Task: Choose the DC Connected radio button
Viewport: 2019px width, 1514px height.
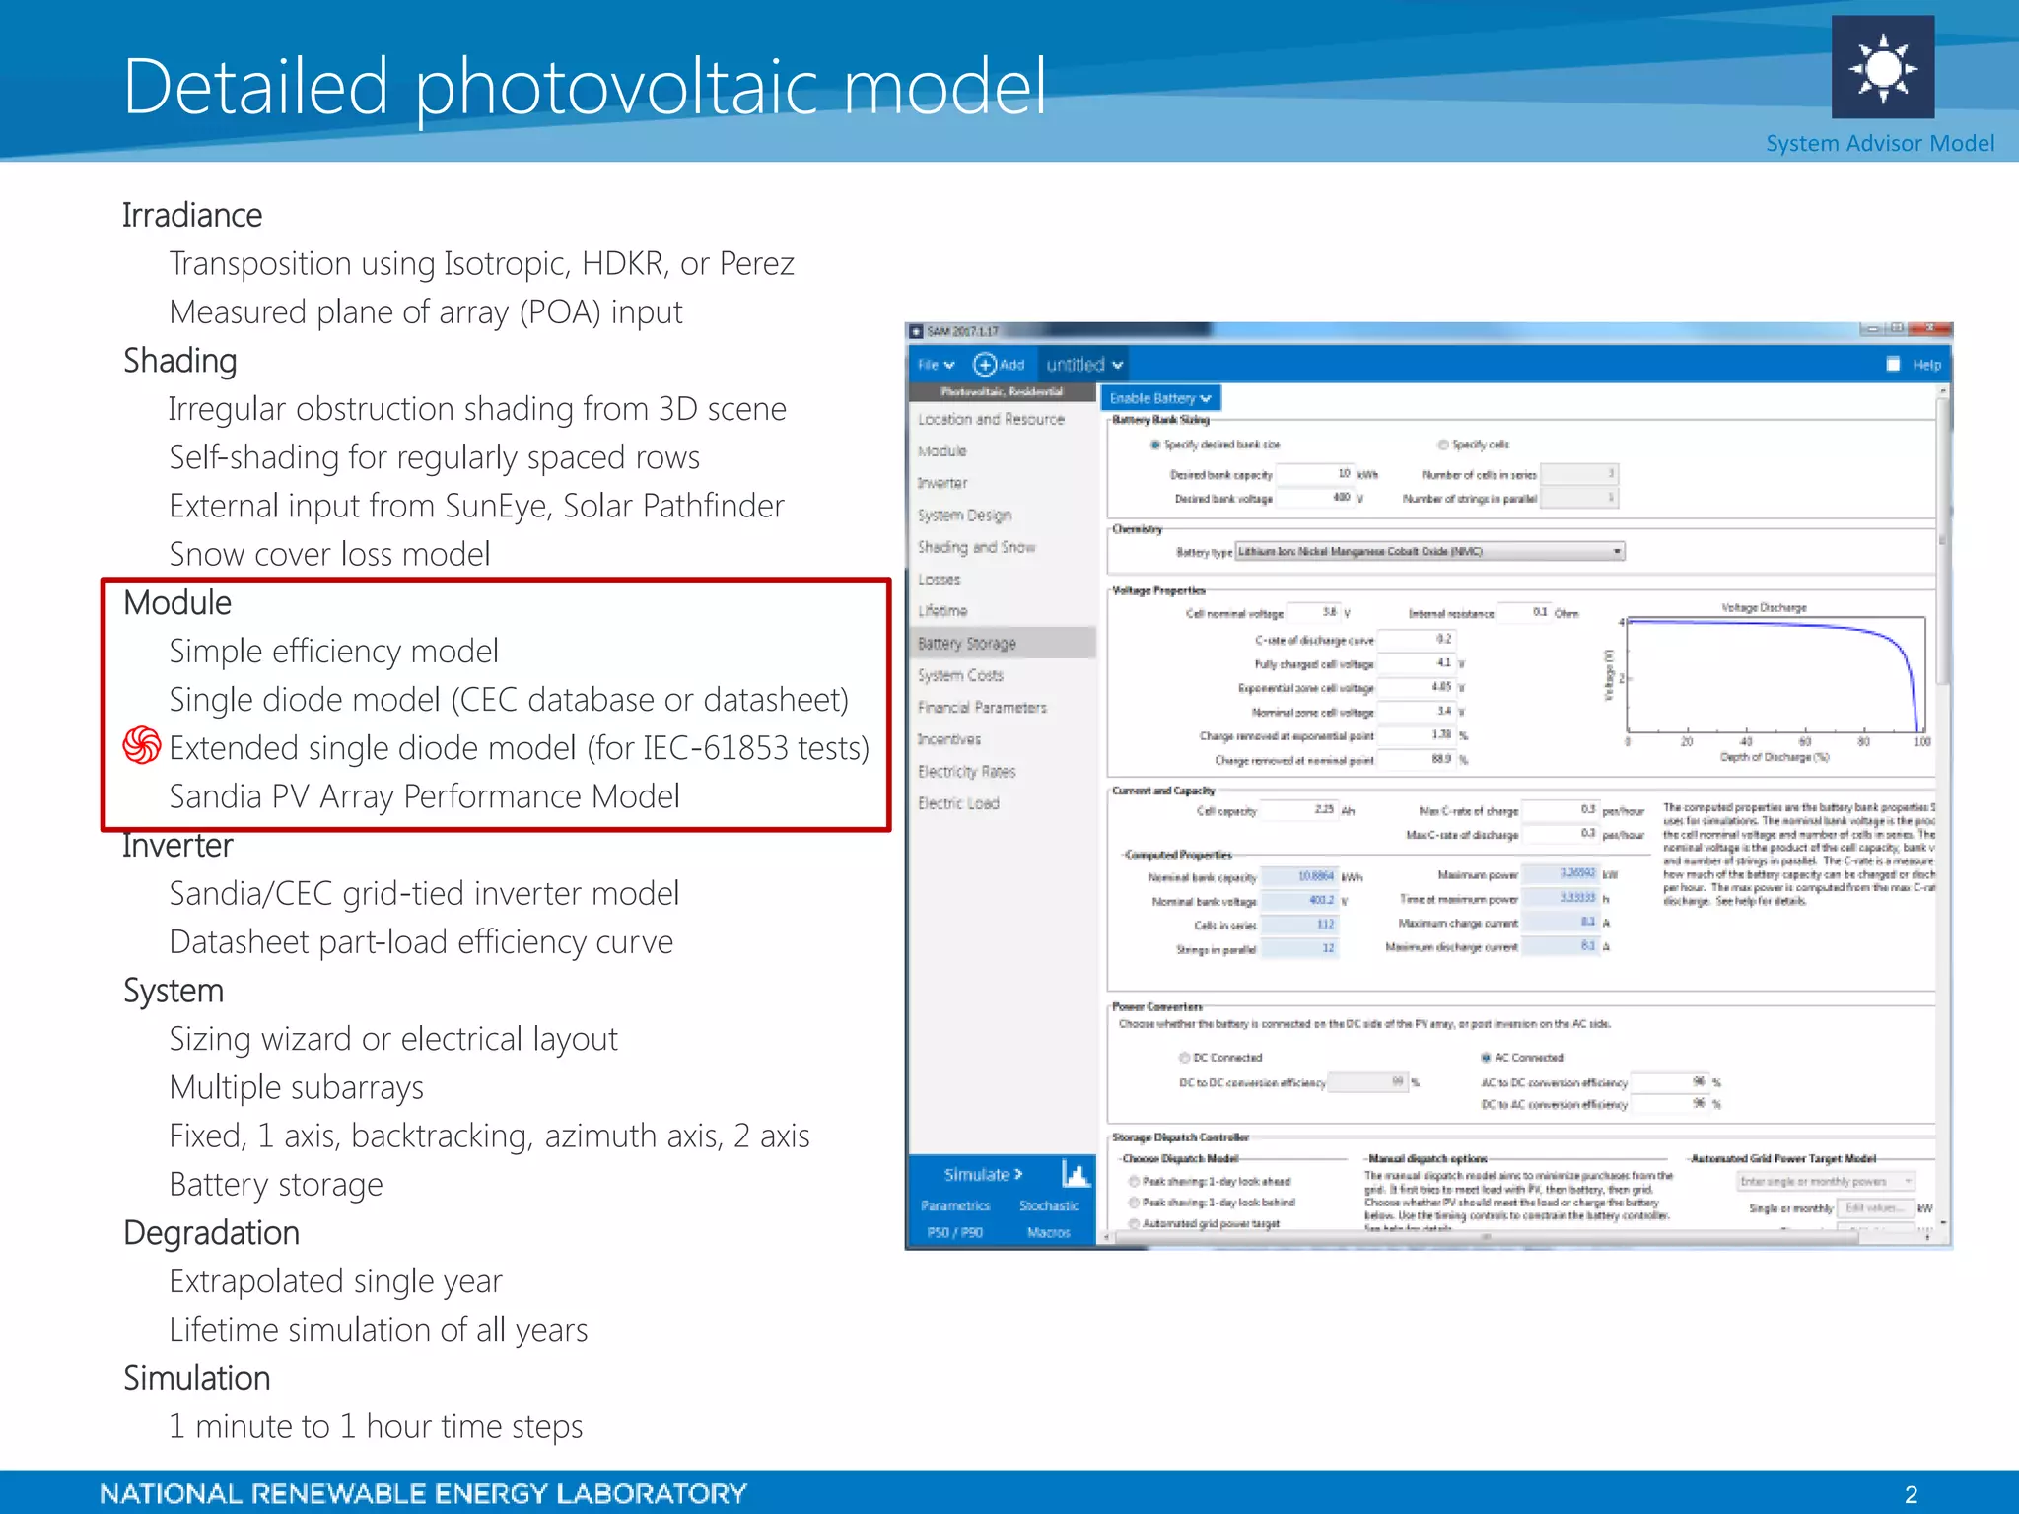Action: coord(1185,1058)
